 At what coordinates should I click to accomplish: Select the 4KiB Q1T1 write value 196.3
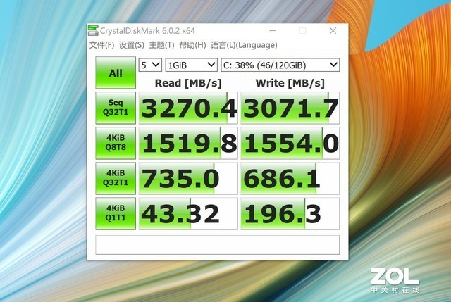[x=290, y=213]
